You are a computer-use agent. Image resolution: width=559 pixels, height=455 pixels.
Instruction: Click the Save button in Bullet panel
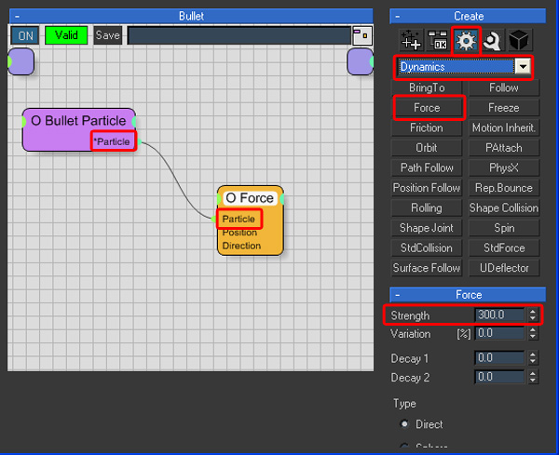108,35
